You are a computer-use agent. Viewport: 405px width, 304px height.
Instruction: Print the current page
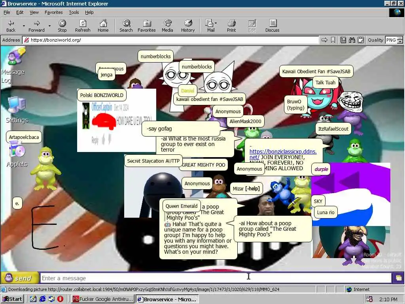[231, 26]
